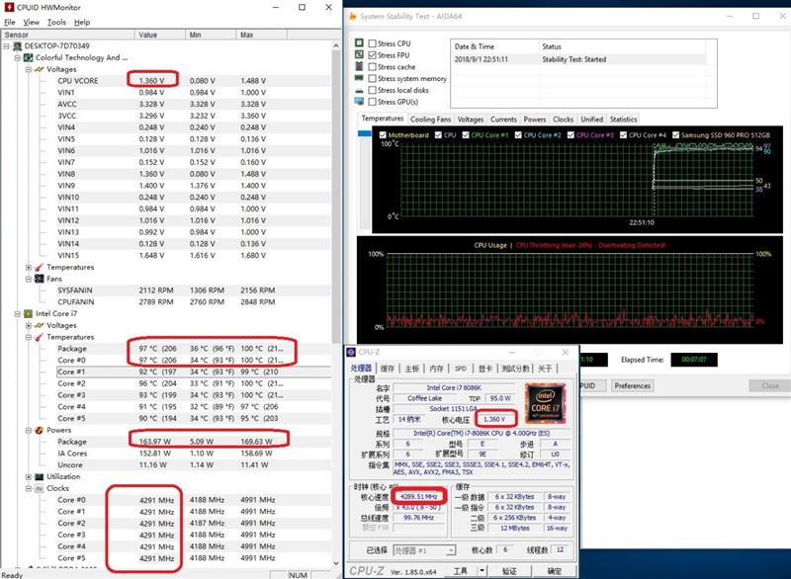Toggle the Motherboard graph checkbox

(x=383, y=135)
